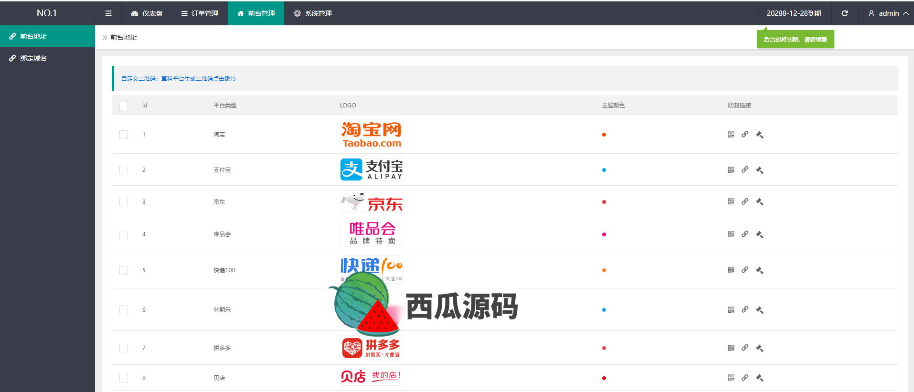914x392 pixels.
Task: Copy link icon for 京东 row
Action: tap(745, 201)
